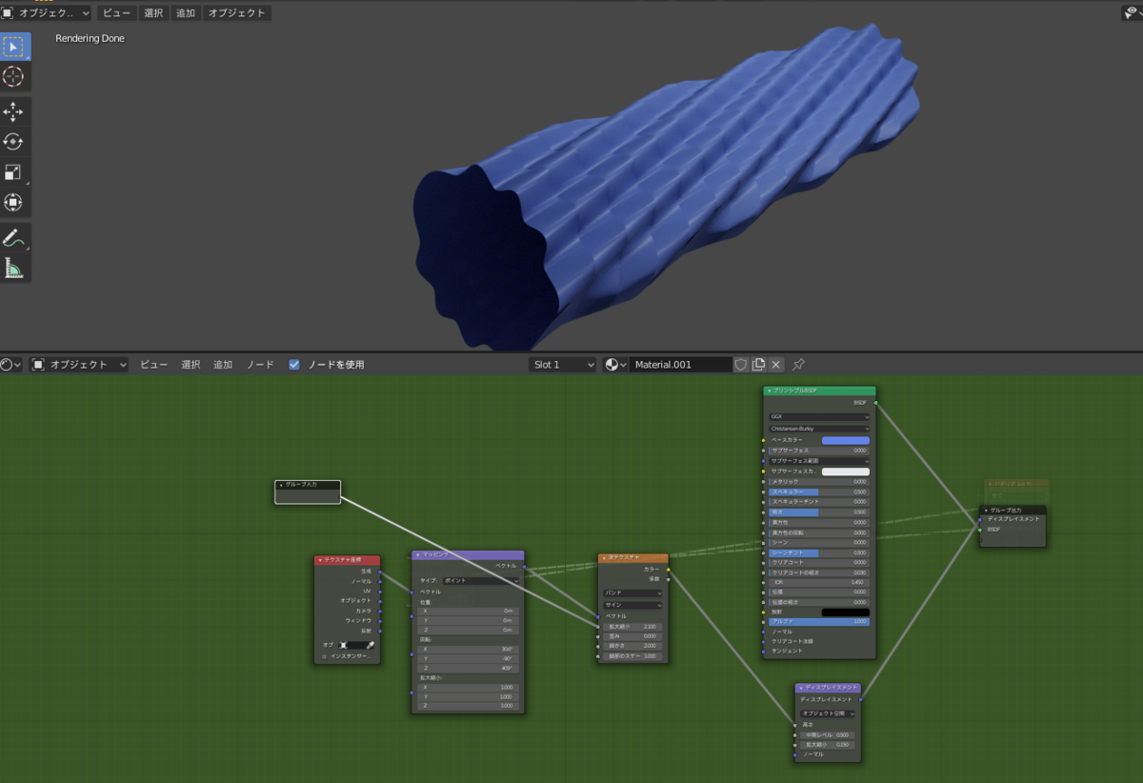The width and height of the screenshot is (1143, 783).
Task: Select the Annotate pencil tool
Action: click(x=14, y=237)
